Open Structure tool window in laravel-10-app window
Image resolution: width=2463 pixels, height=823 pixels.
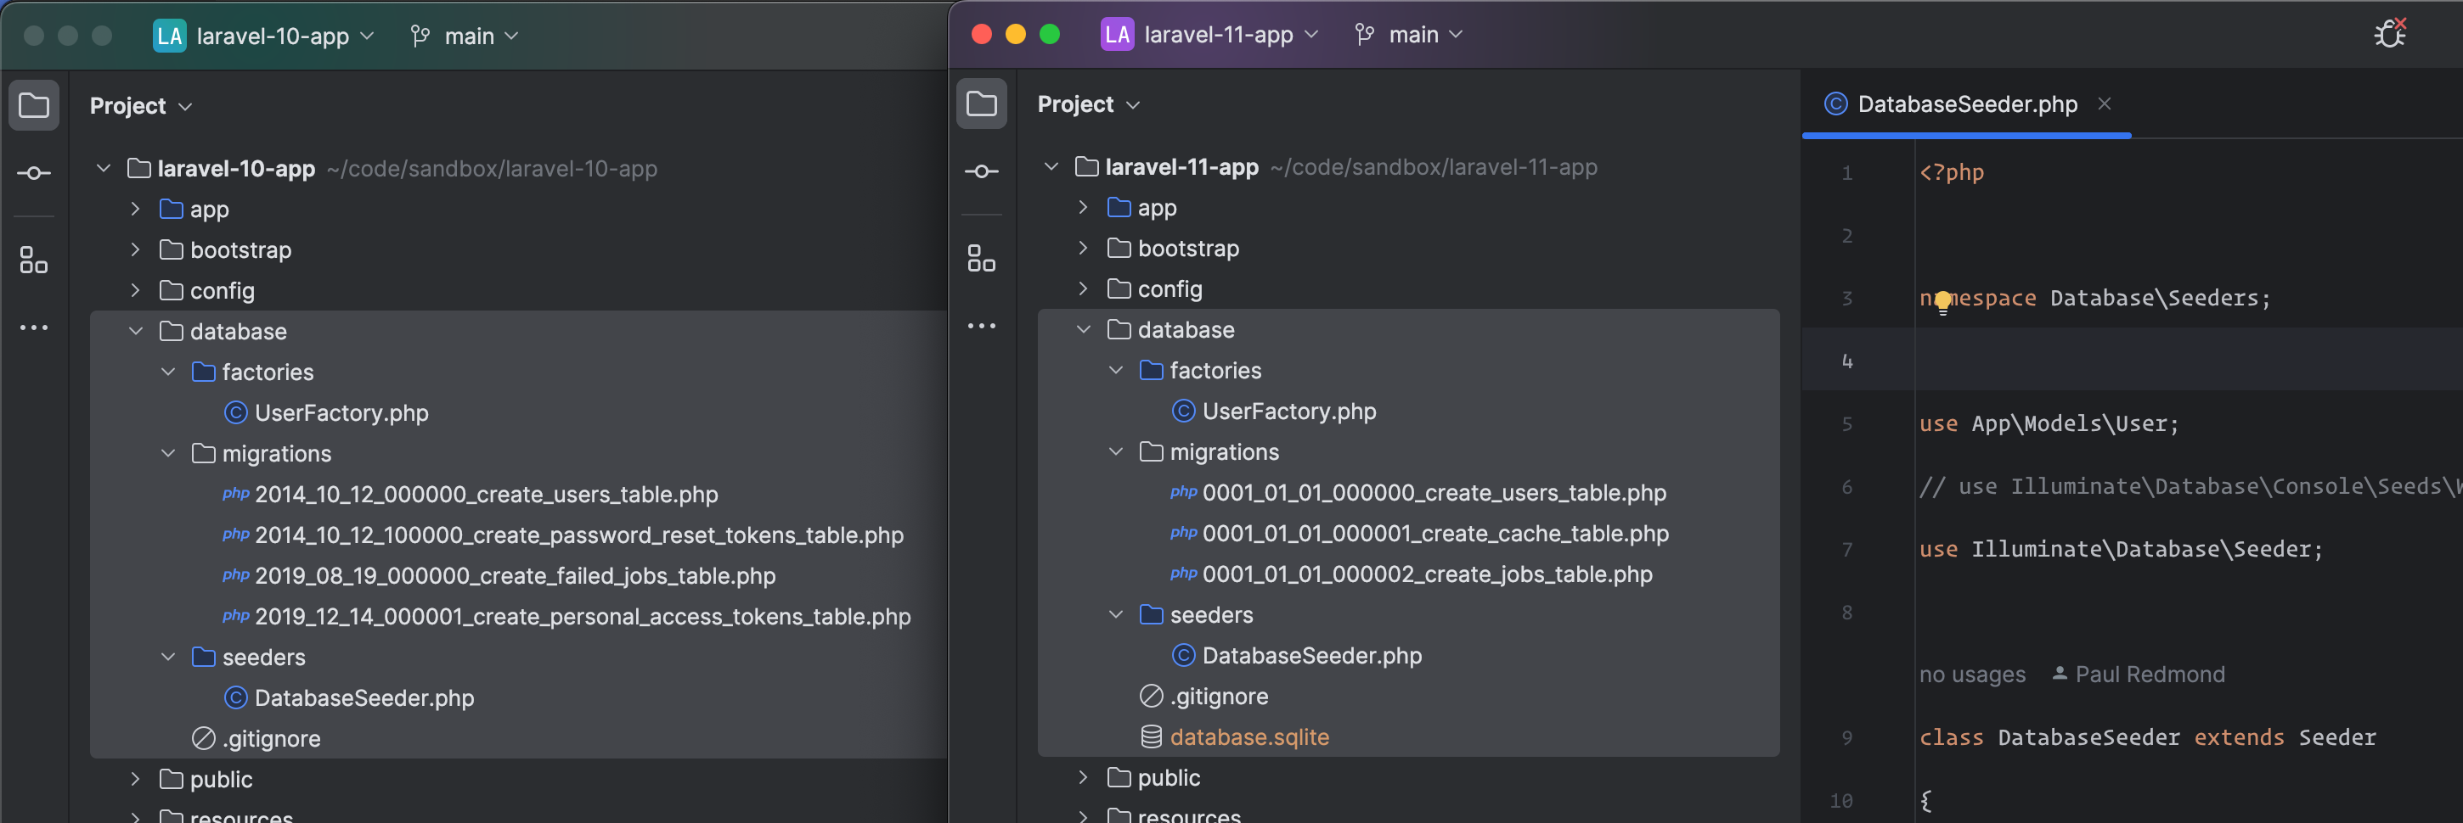point(33,260)
